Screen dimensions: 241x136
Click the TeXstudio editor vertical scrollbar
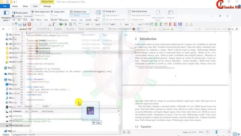[x=120, y=70]
